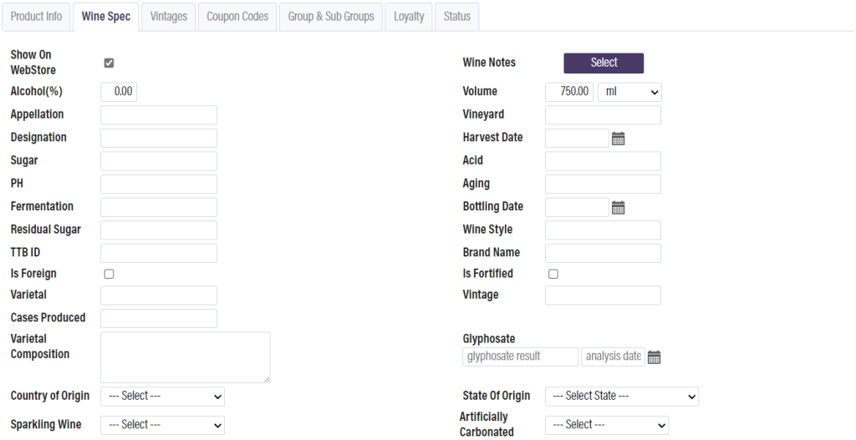Click the Alcohol(%) input field
This screenshot has width=856, height=440.
[x=119, y=92]
